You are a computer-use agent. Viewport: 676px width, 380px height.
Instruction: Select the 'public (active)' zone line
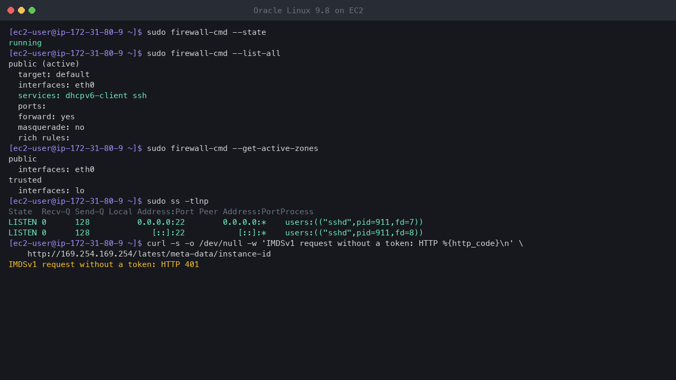(x=44, y=64)
